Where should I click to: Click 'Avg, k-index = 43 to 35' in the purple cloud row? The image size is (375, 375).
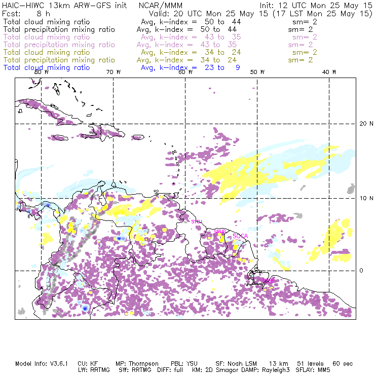191,37
